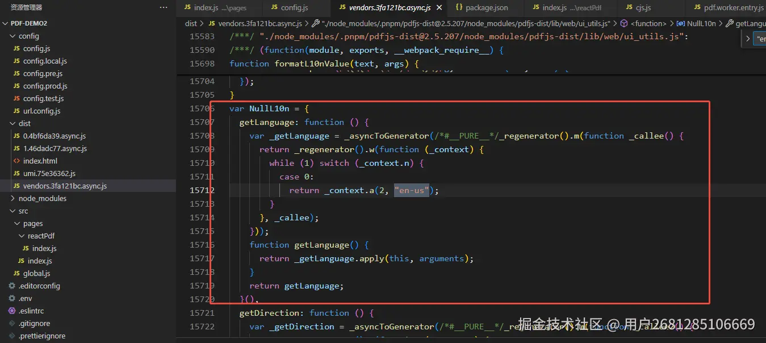Click line number 15712 in gutter
The width and height of the screenshot is (766, 343).
[x=202, y=190]
